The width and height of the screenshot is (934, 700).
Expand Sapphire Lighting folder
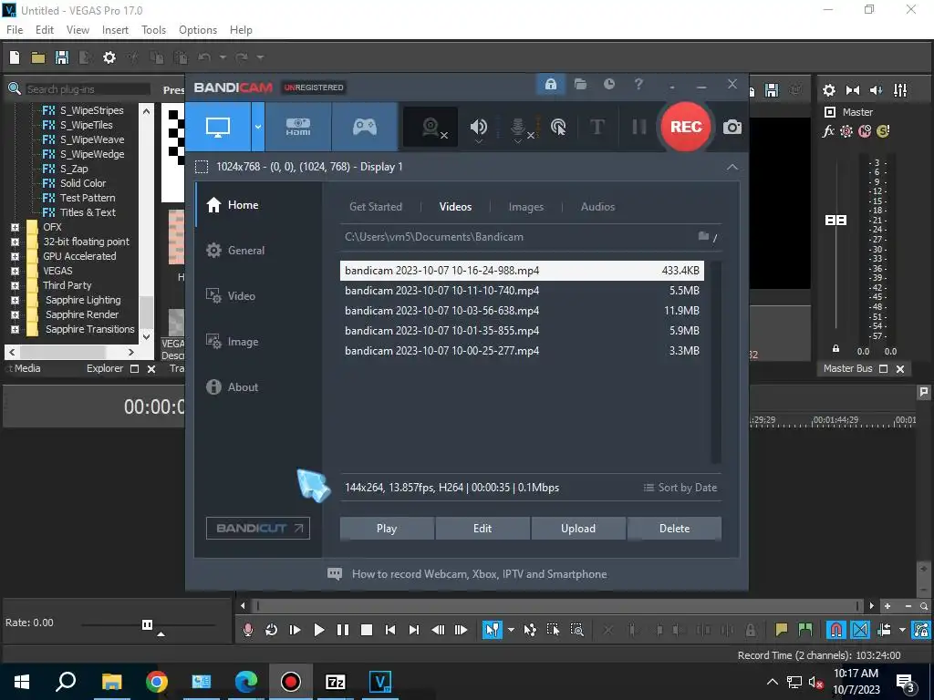[x=15, y=300]
